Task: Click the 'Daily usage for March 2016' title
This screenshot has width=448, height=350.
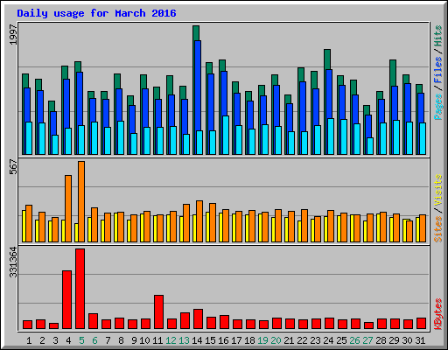Action: (x=96, y=13)
